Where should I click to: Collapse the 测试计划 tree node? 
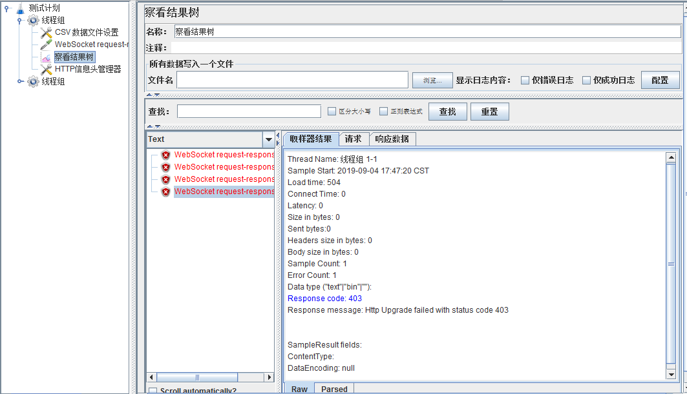(5, 8)
